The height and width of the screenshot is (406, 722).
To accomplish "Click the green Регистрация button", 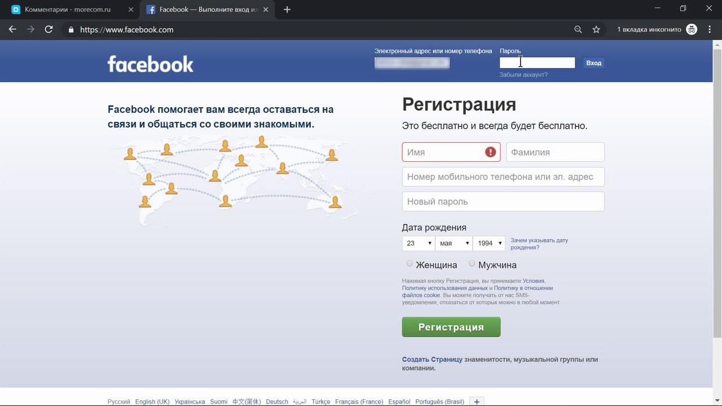I will point(451,327).
